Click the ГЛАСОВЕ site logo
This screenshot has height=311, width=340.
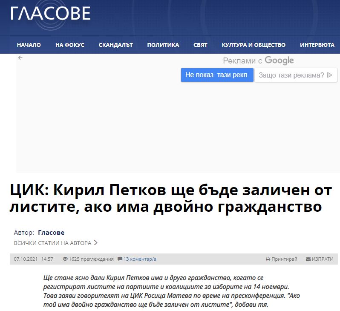pyautogui.click(x=50, y=14)
